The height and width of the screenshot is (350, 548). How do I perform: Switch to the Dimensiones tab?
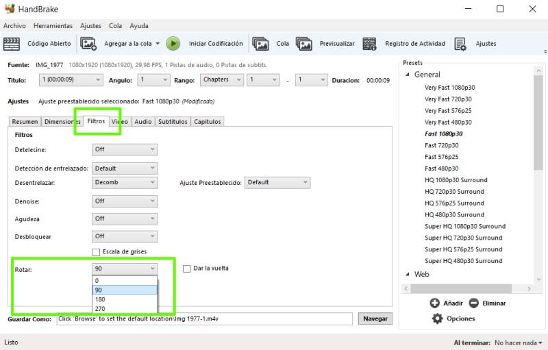coord(62,122)
